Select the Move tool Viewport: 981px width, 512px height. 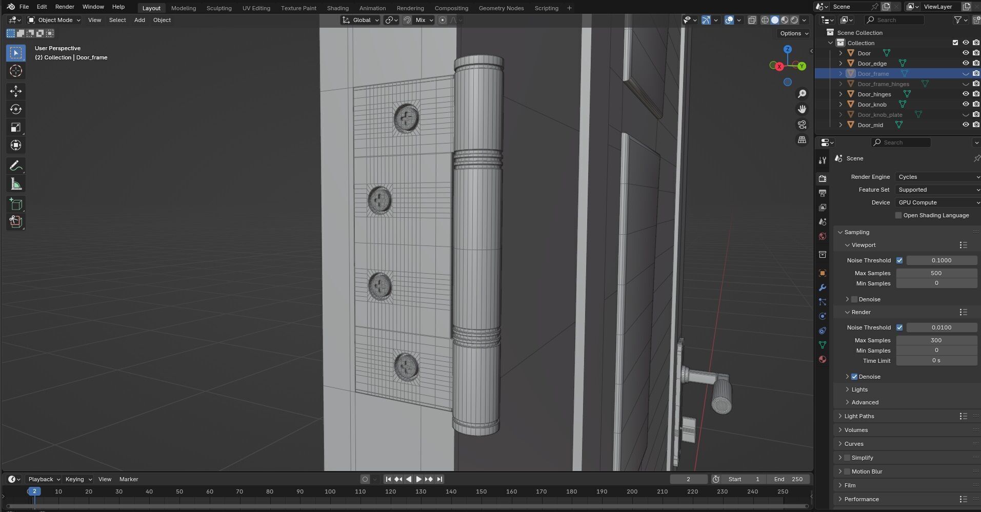click(16, 91)
